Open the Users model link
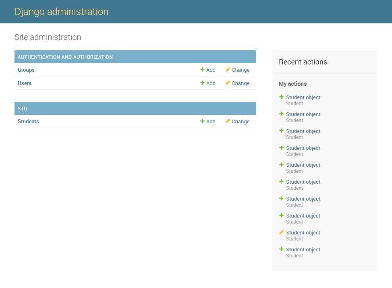Screen dimensions: 392x288 coord(25,83)
